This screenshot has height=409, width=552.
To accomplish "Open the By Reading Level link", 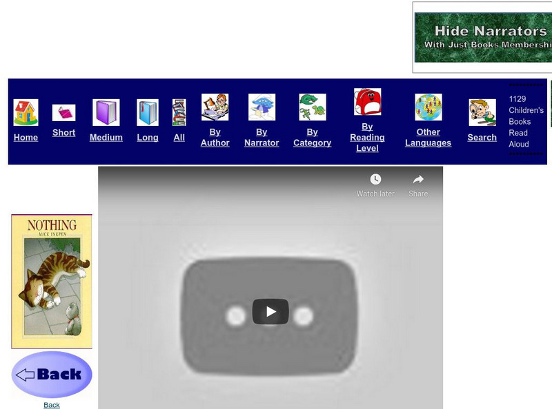I will pyautogui.click(x=367, y=138).
